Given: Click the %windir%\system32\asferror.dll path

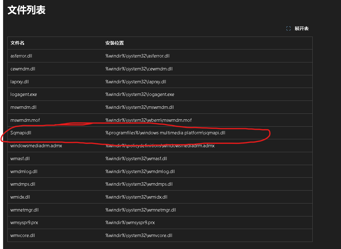Looking at the screenshot, I should [137, 56].
